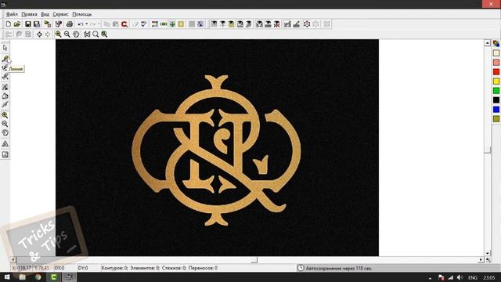The width and height of the screenshot is (501, 282).
Task: Open the Сервис menu
Action: coord(61,14)
